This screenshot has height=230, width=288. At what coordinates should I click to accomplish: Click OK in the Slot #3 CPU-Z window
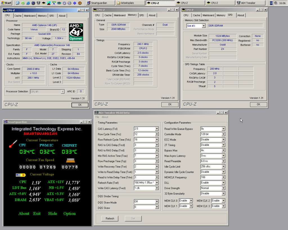pyautogui.click(x=258, y=104)
